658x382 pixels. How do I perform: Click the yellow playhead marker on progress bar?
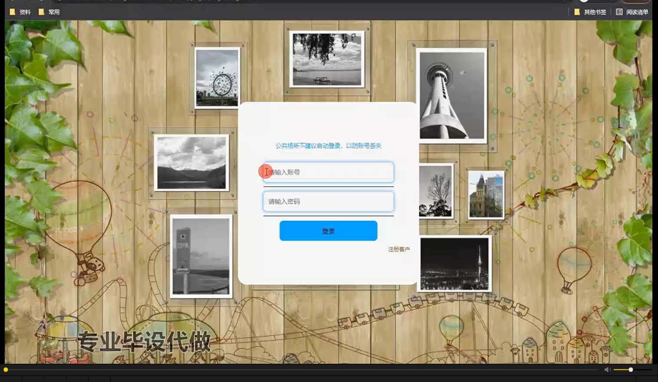(7, 369)
